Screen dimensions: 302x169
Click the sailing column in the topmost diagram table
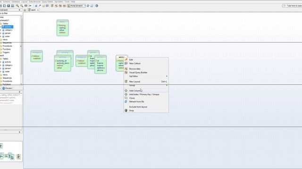62,28
